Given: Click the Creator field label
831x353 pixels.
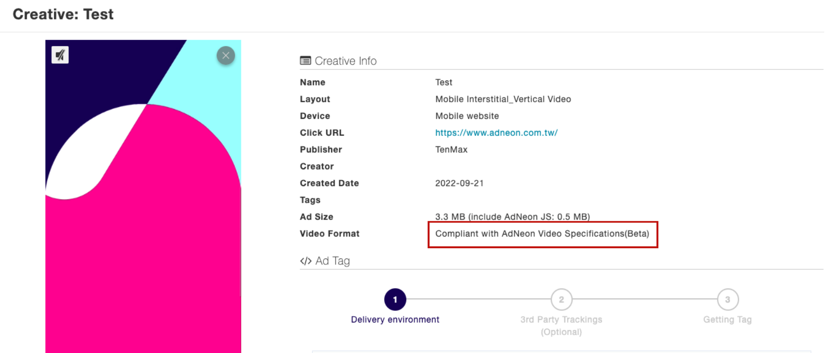Looking at the screenshot, I should (317, 166).
